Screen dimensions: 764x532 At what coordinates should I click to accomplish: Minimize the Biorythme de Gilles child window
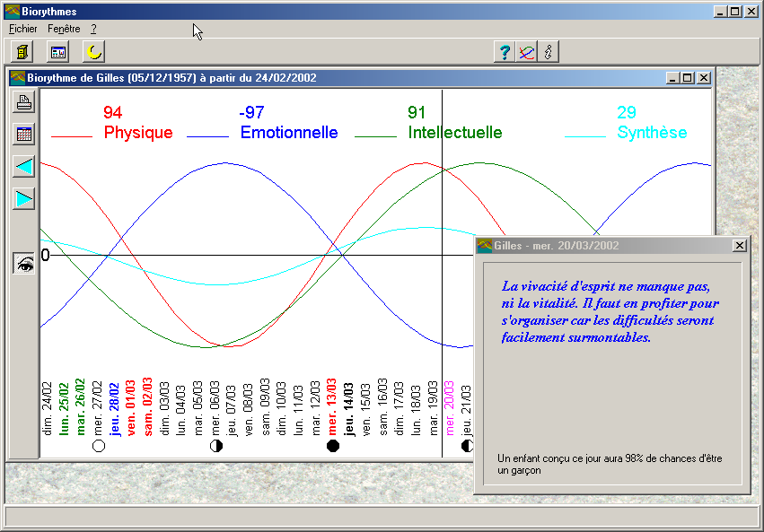pos(672,78)
